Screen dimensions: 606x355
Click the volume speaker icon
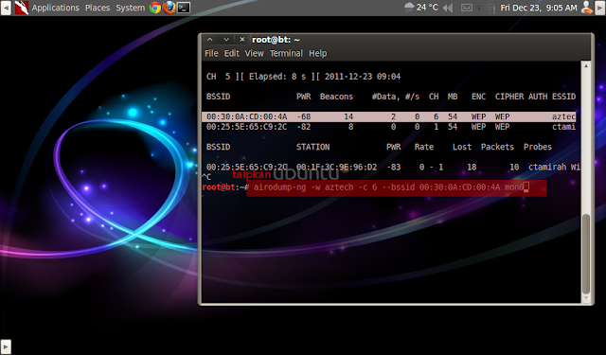[448, 8]
